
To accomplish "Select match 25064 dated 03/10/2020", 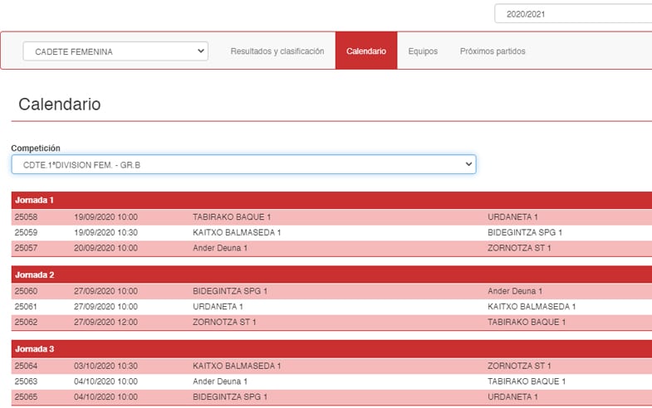I will (x=27, y=366).
